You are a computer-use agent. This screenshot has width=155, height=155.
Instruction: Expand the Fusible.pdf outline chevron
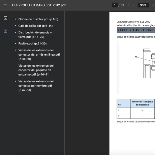pos(16,44)
